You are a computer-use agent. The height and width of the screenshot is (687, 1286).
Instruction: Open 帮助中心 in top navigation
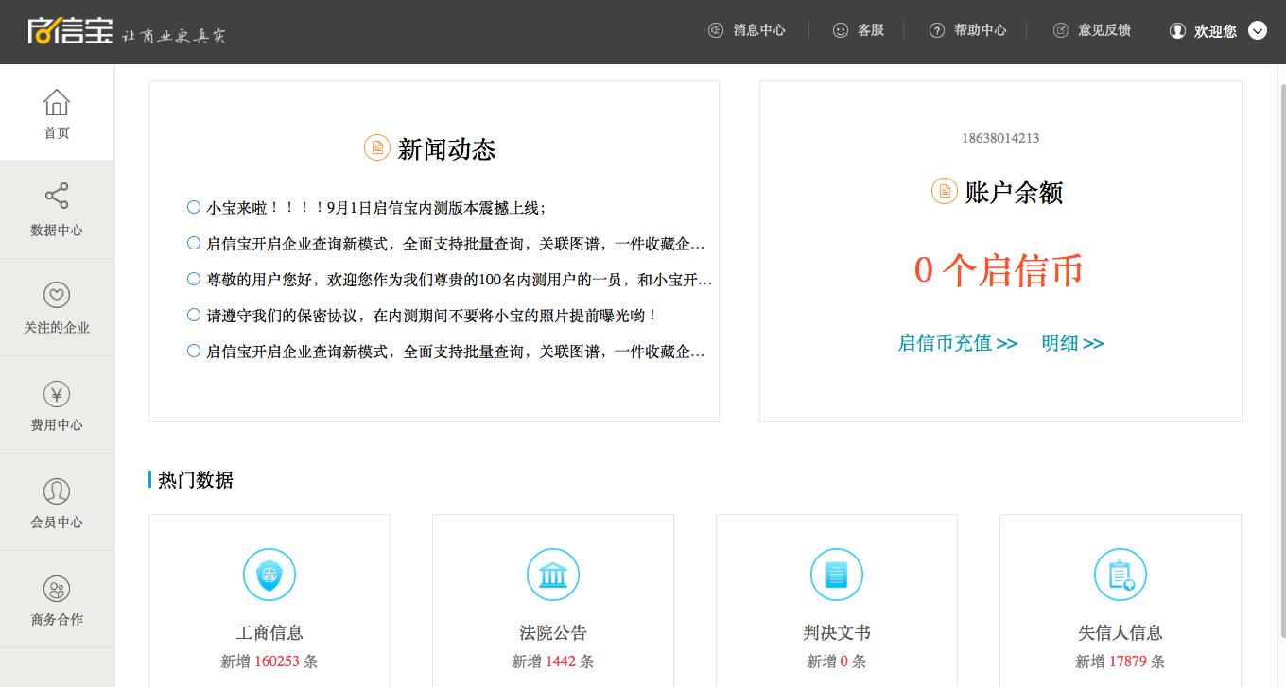(968, 30)
